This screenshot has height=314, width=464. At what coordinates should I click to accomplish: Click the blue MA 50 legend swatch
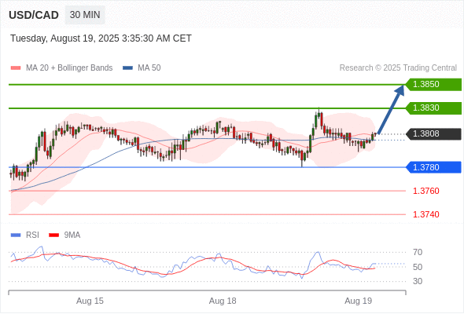pyautogui.click(x=127, y=68)
